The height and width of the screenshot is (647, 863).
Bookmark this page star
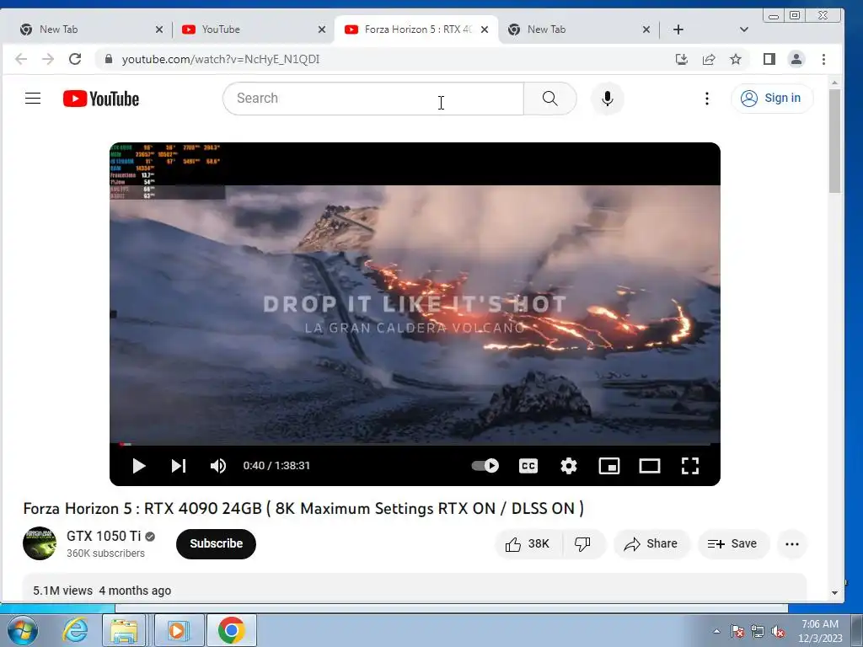coord(736,60)
